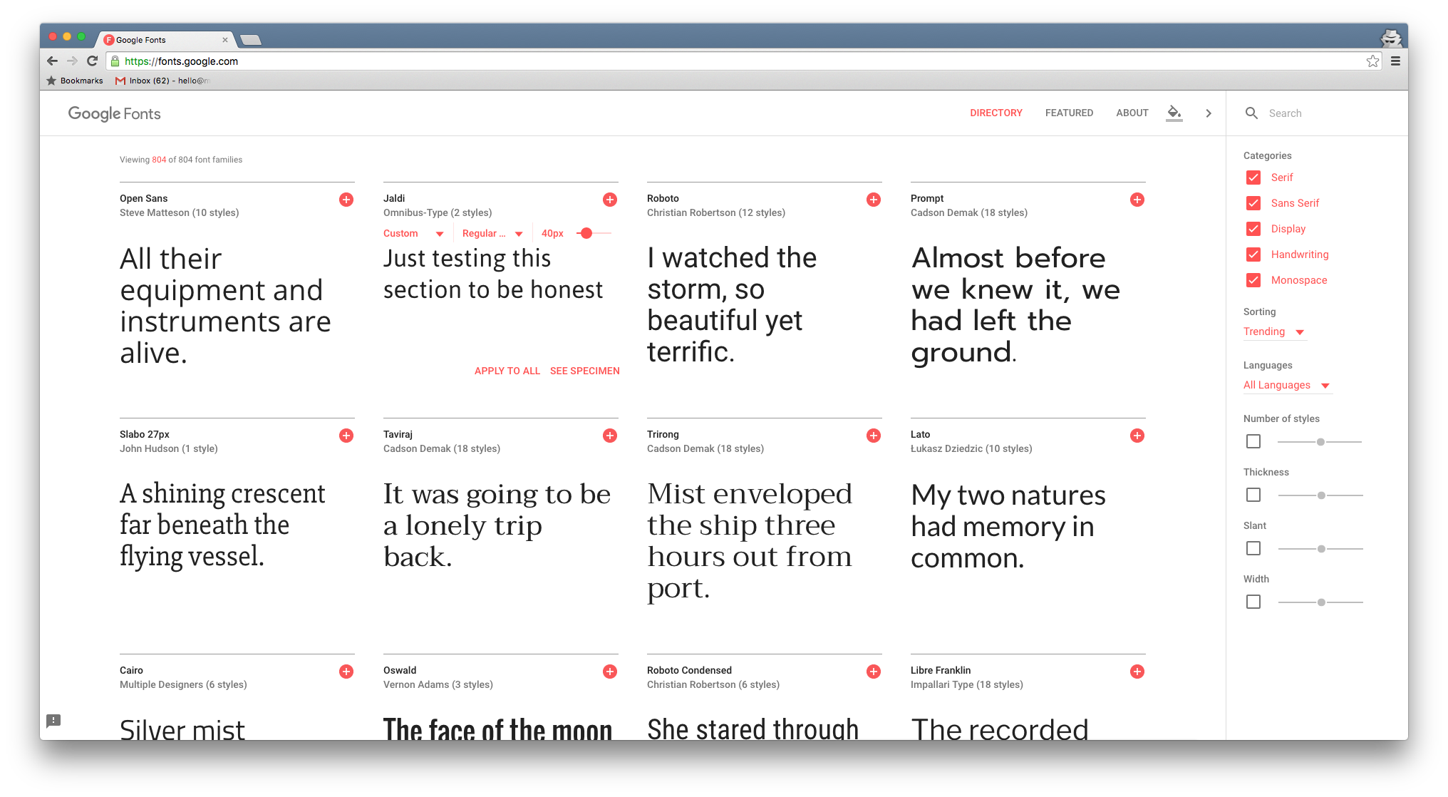This screenshot has width=1448, height=797.
Task: Select the Google Fonts browser tab
Action: 165,40
